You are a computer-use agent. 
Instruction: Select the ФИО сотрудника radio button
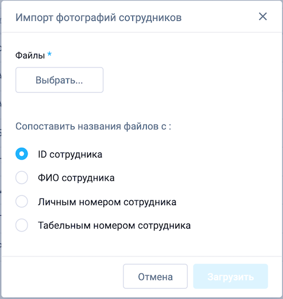coord(22,178)
